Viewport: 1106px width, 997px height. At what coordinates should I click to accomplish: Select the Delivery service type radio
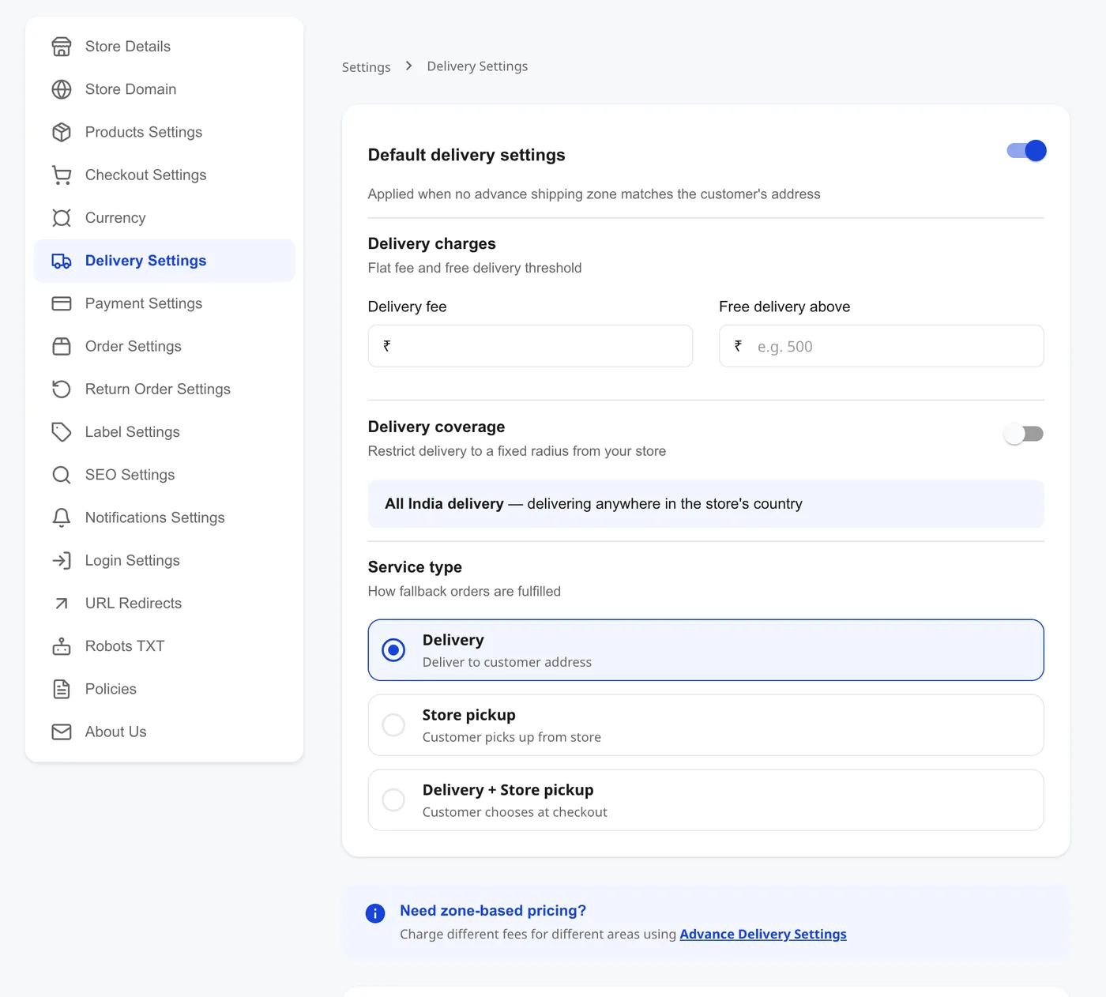tap(393, 650)
